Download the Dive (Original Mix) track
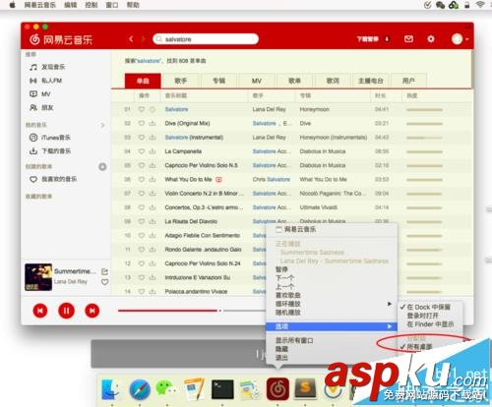 coord(153,124)
